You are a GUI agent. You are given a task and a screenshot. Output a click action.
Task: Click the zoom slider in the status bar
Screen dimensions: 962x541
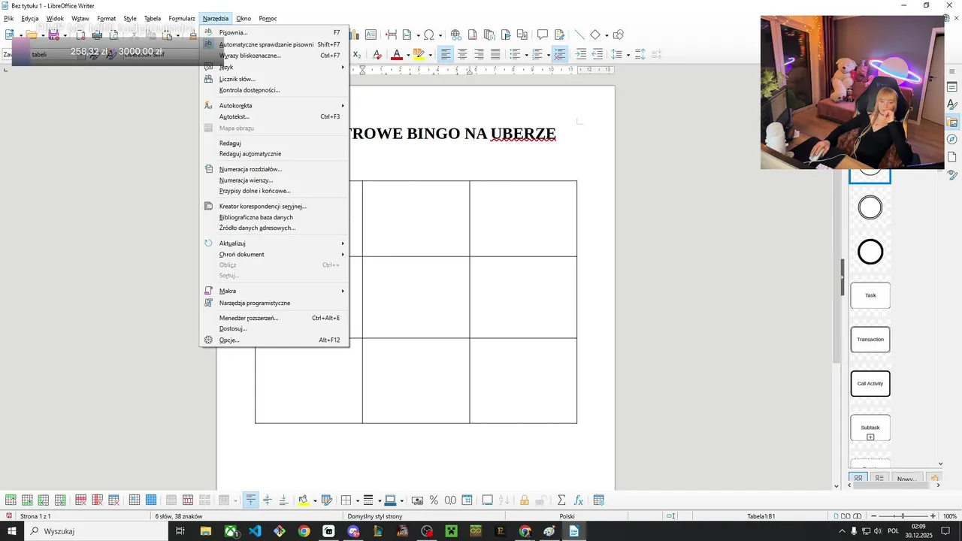pyautogui.click(x=902, y=516)
